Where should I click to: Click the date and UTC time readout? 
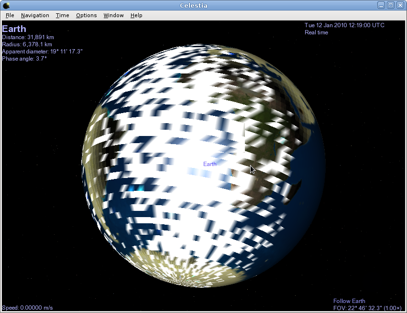344,25
